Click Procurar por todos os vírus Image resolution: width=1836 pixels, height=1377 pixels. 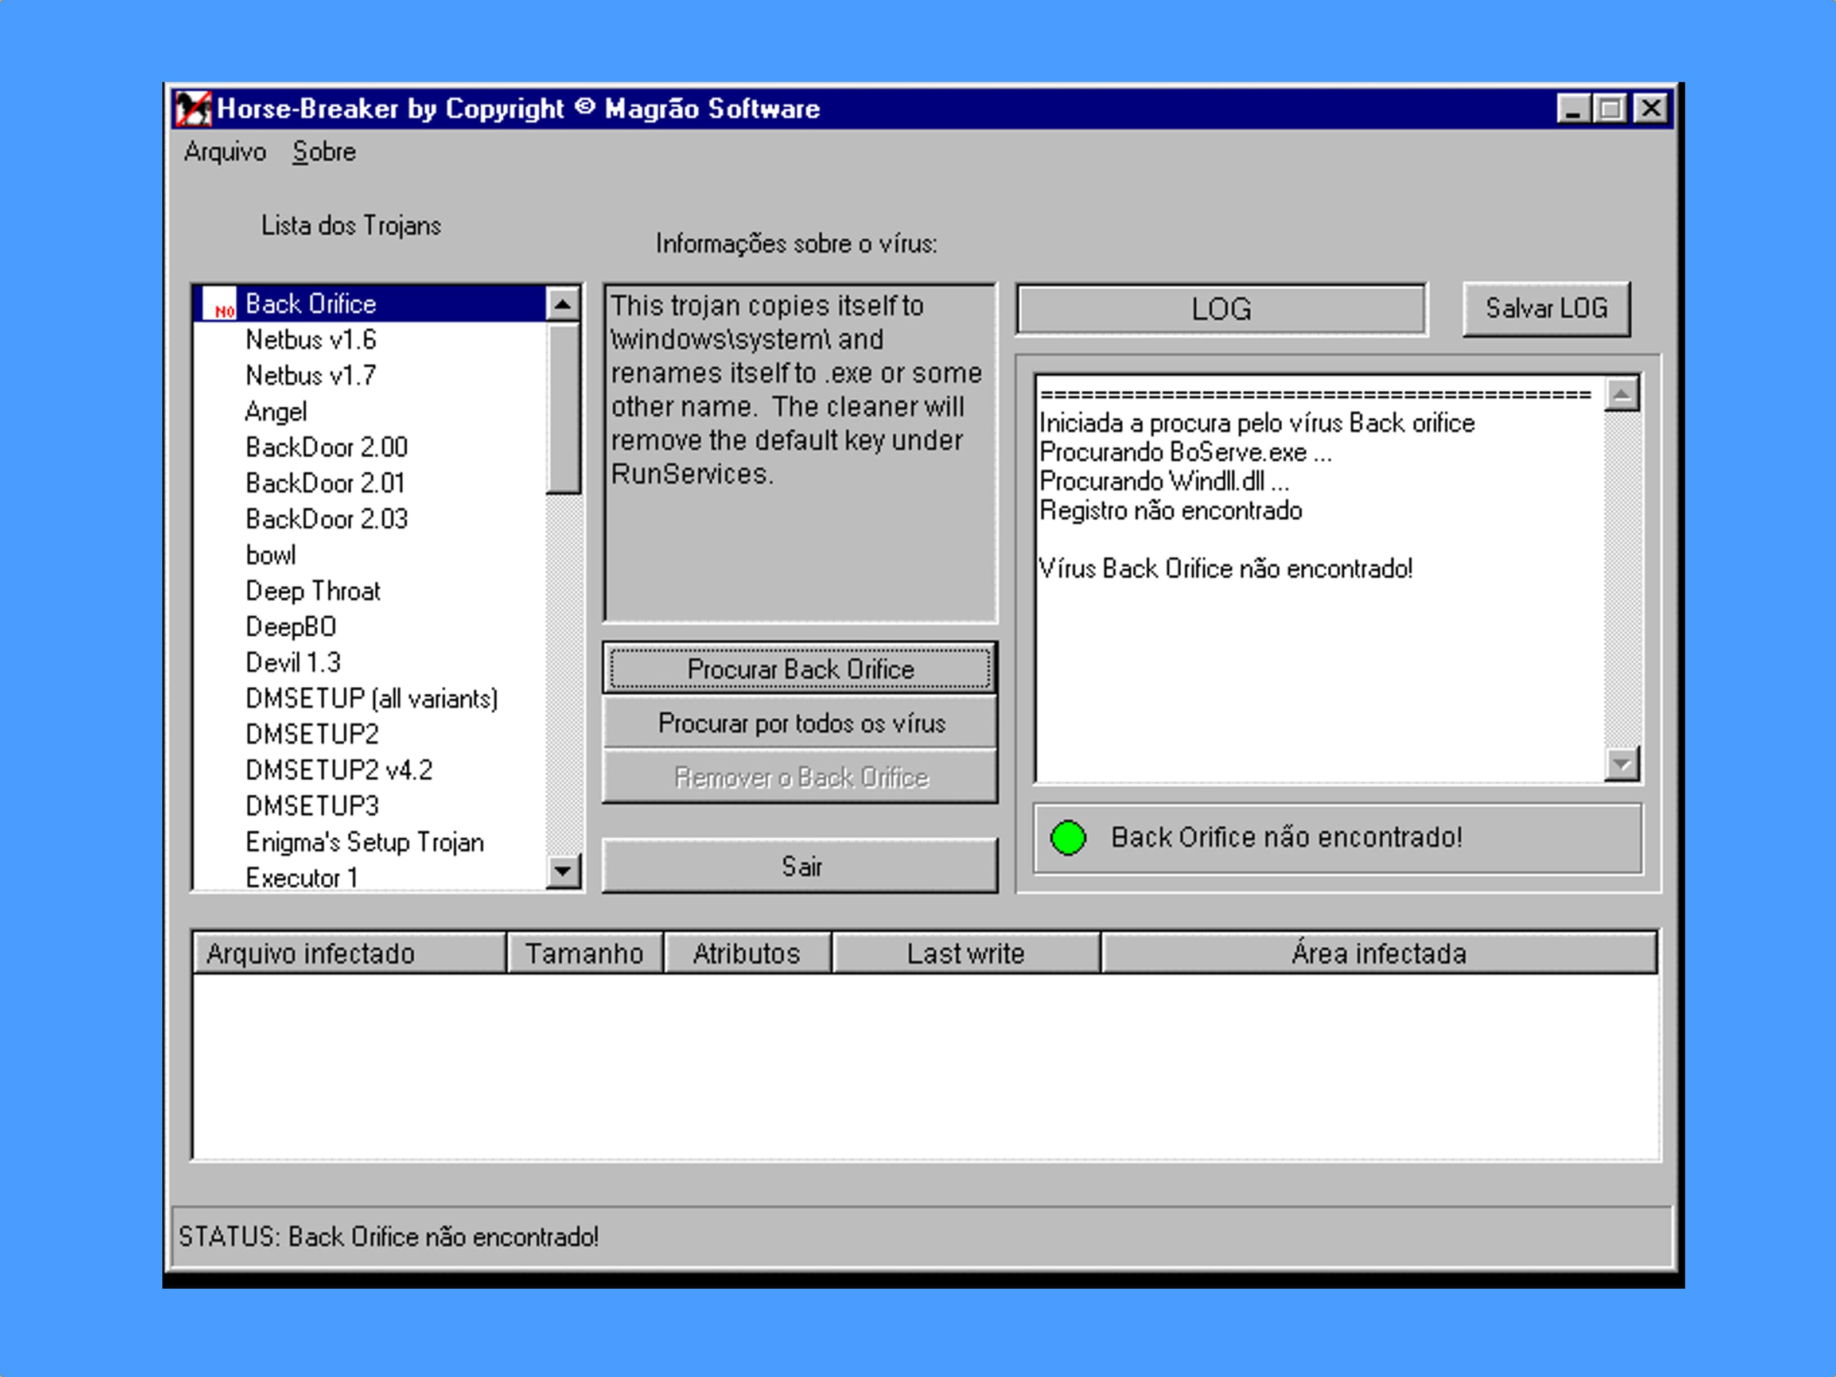pyautogui.click(x=800, y=723)
